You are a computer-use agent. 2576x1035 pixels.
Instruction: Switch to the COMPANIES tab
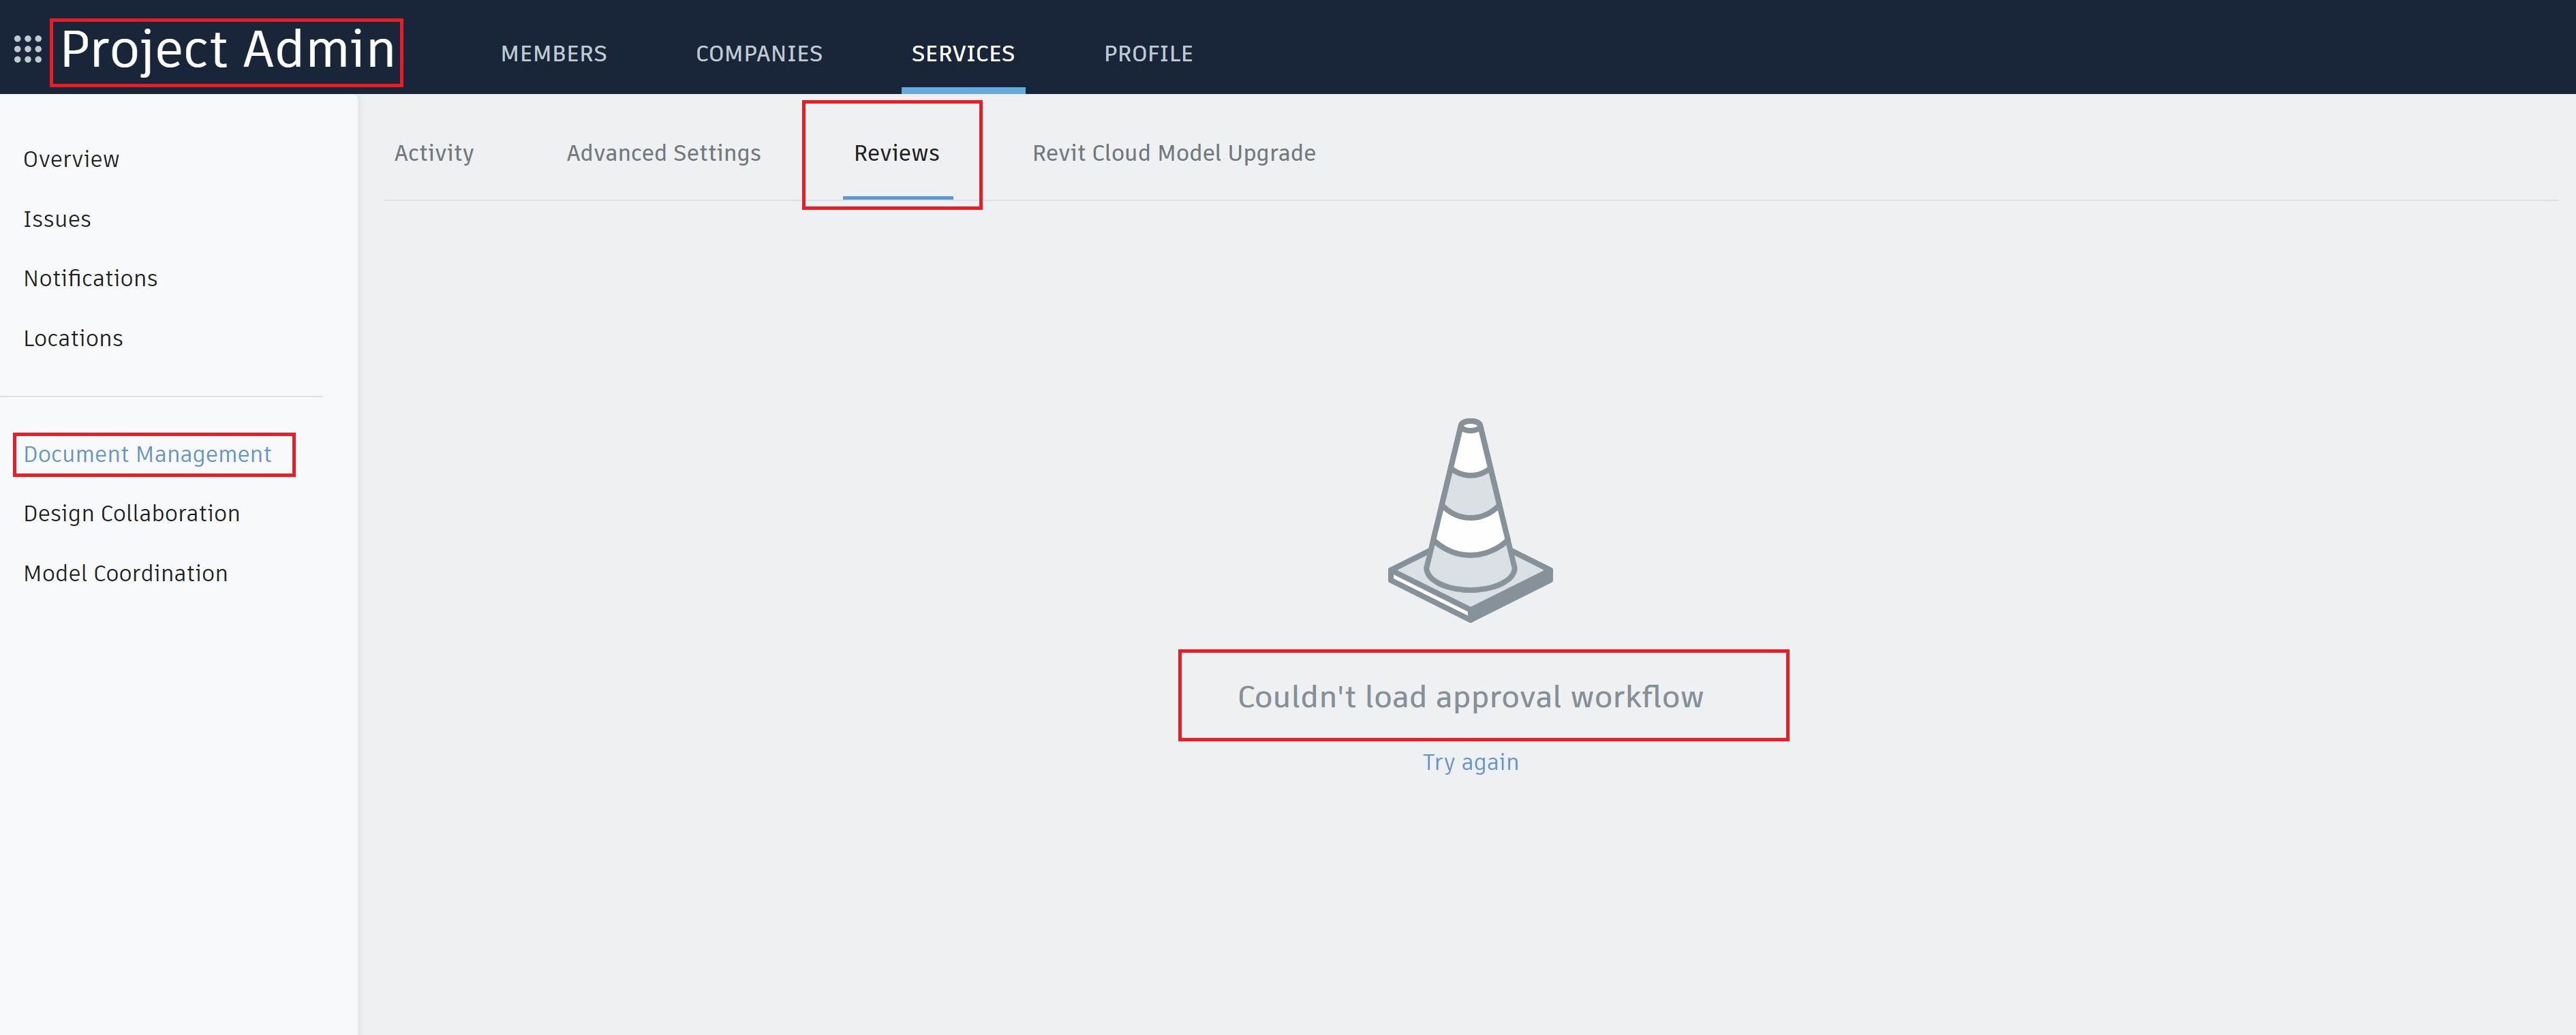click(759, 54)
